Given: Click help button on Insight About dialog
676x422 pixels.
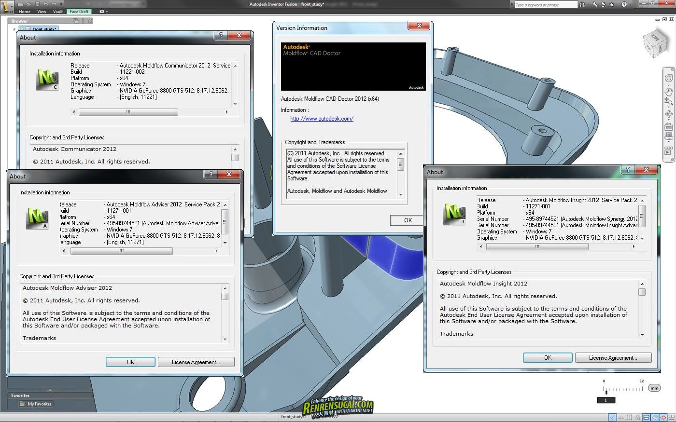Looking at the screenshot, I should [x=628, y=170].
